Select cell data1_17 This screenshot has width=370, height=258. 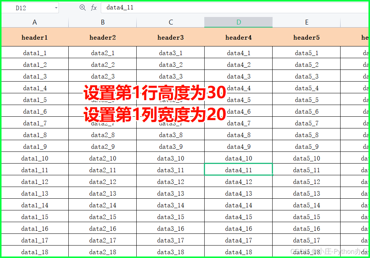(x=35, y=239)
